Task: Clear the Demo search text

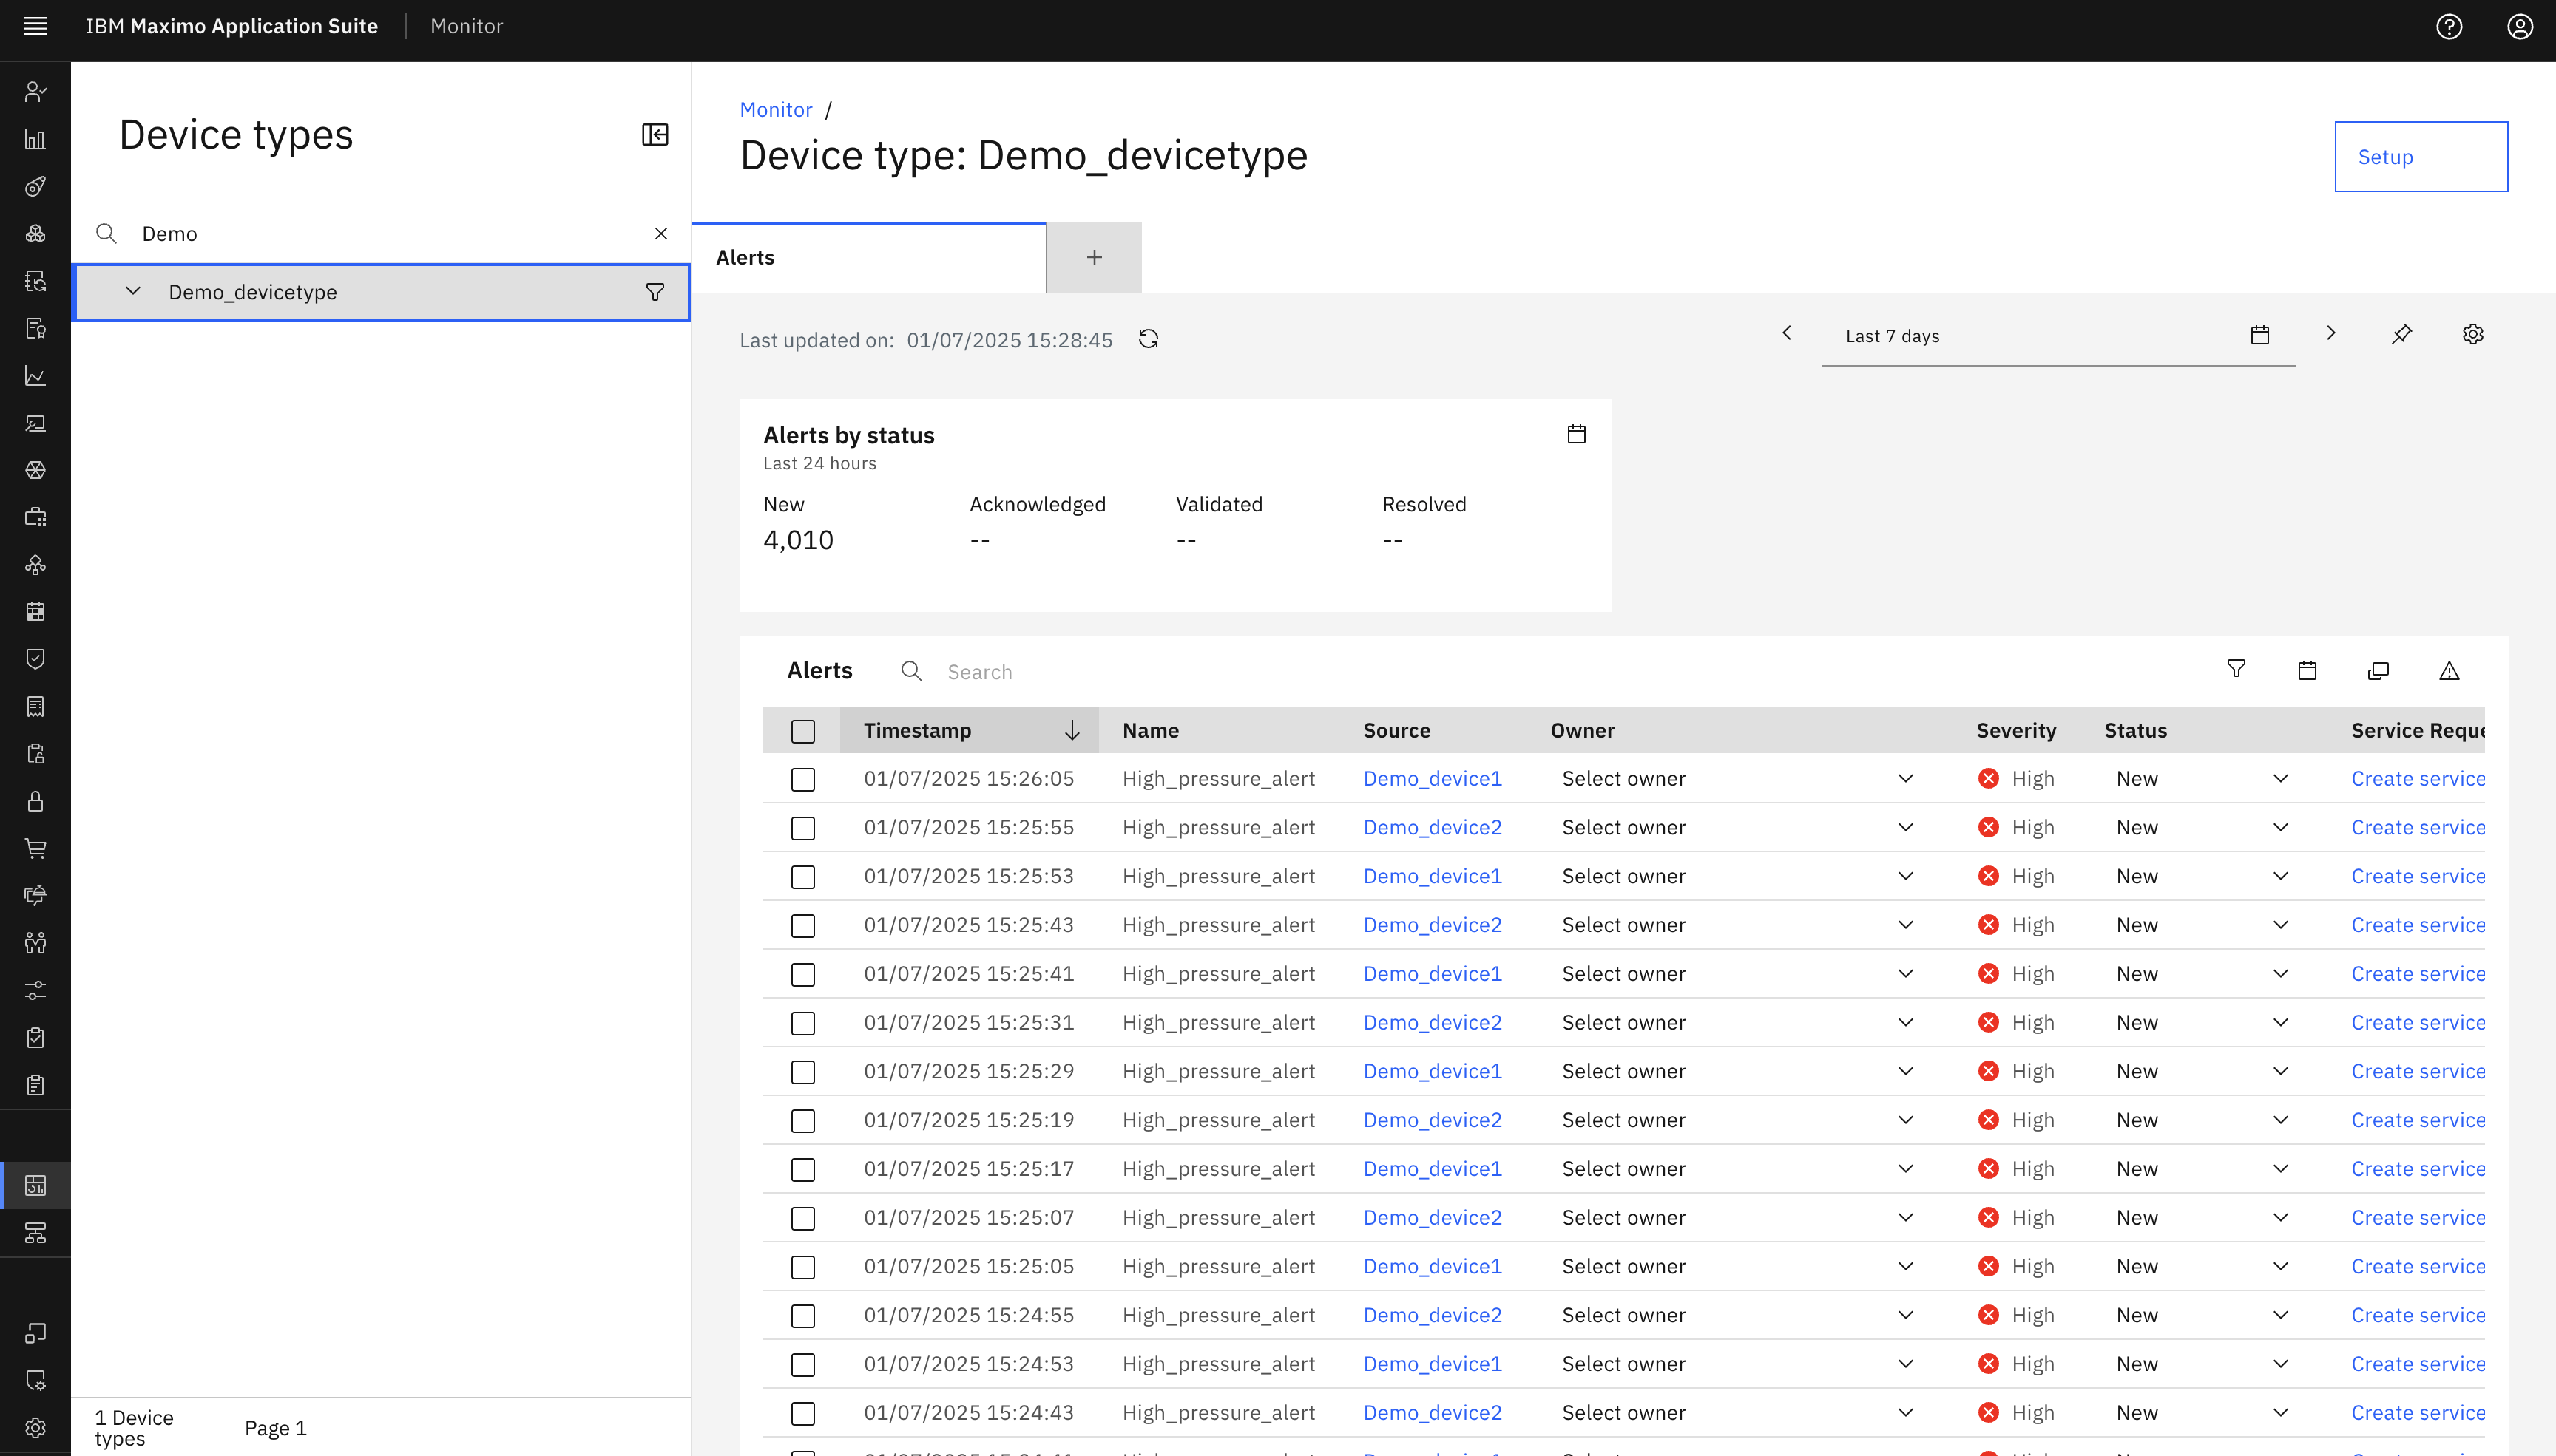Action: coord(660,233)
